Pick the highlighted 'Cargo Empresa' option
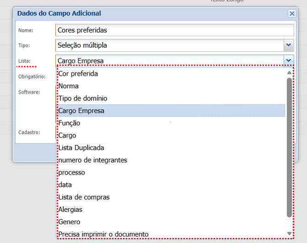The height and width of the screenshot is (243, 307). [x=81, y=110]
